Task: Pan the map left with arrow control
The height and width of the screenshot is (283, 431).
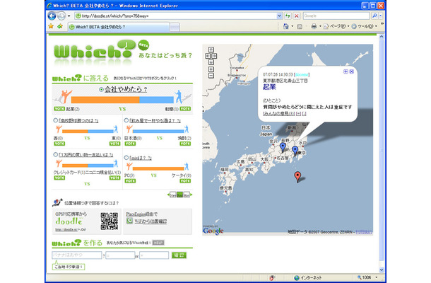Action: tap(208, 56)
